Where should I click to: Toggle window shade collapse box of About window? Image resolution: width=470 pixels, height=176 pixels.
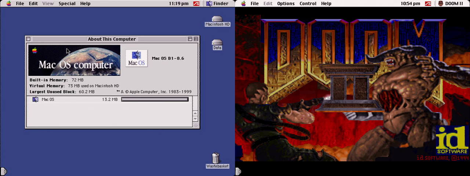click(x=196, y=39)
